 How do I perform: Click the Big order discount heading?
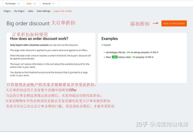(28, 23)
